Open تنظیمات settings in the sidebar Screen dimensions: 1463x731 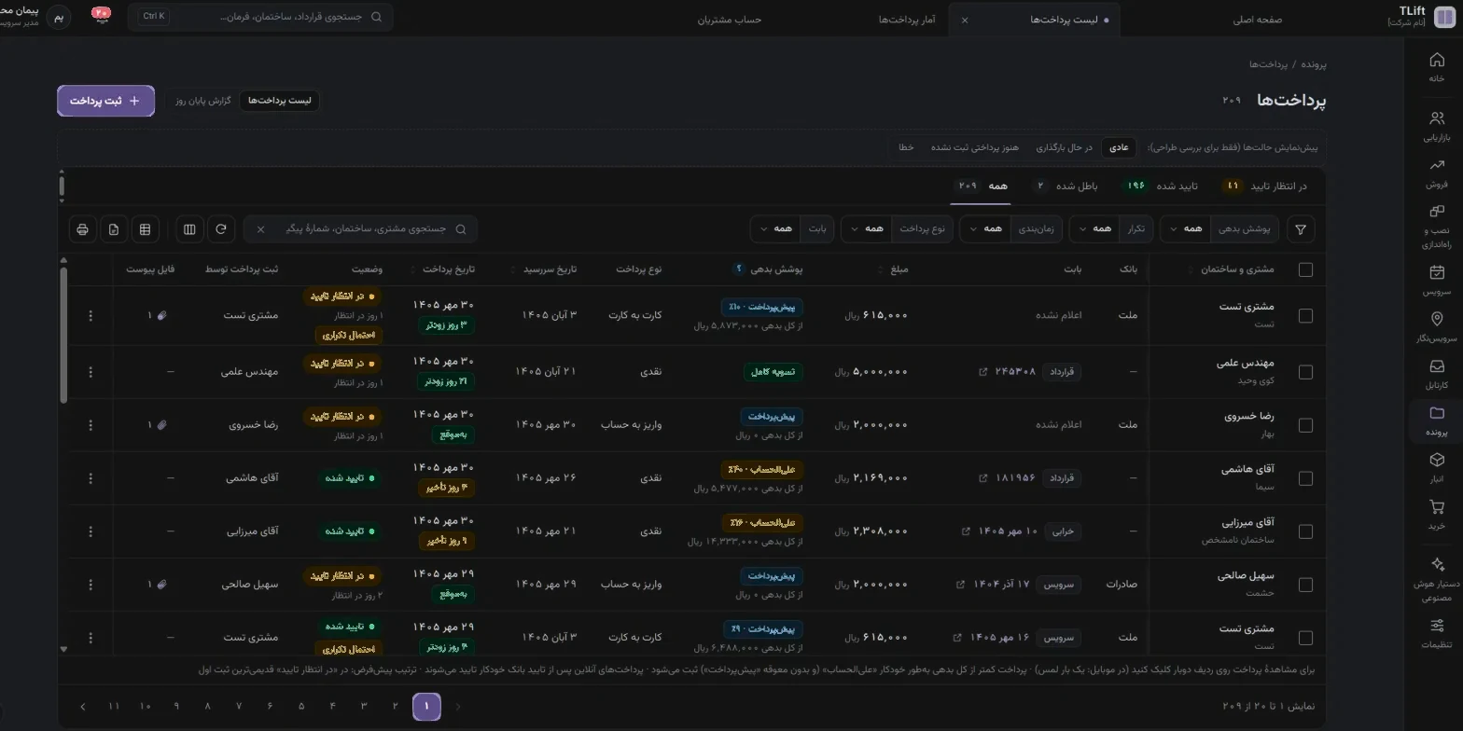click(1436, 633)
